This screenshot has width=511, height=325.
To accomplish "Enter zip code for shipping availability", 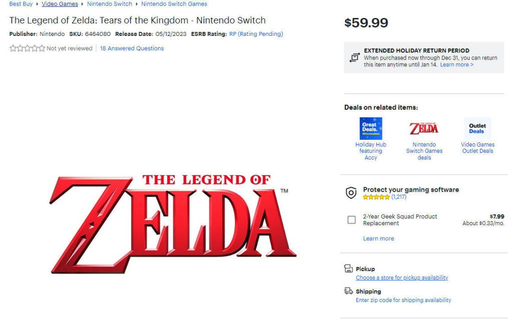I will (x=403, y=300).
